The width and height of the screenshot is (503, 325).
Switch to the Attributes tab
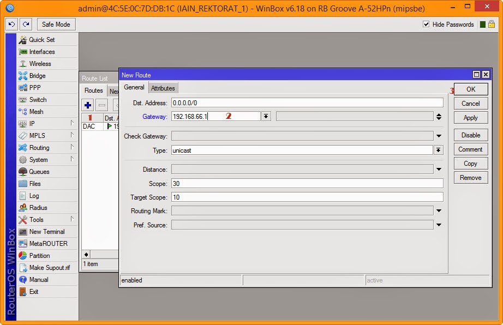pyautogui.click(x=163, y=87)
